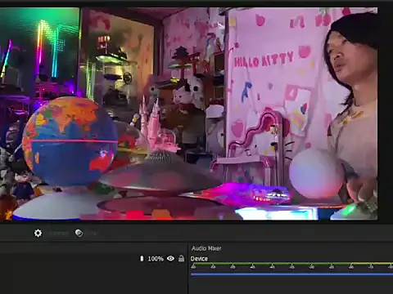
Task: Click the battery indicator beside 100%
Action: tap(142, 258)
